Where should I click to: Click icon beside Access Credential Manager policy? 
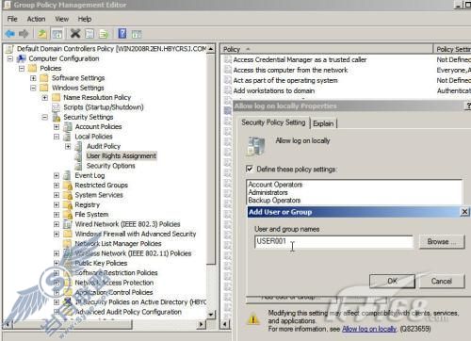[228, 59]
